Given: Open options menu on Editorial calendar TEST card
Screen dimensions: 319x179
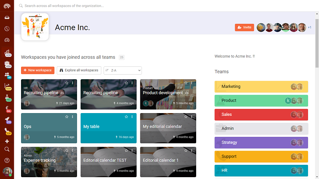Looking at the screenshot, I should pyautogui.click(x=132, y=151).
